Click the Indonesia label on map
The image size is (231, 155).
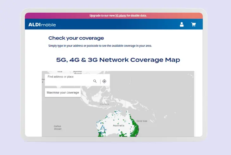104,104
